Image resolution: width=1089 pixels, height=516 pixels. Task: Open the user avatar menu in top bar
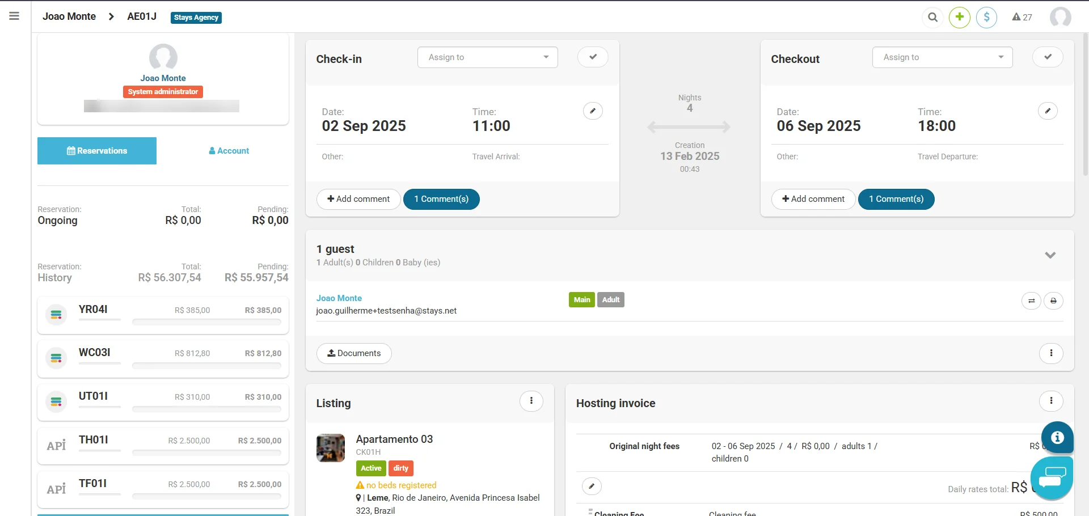[1061, 17]
